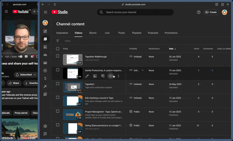Toggle autoplay switch in YouTube player
This screenshot has width=233, height=141.
20,57
